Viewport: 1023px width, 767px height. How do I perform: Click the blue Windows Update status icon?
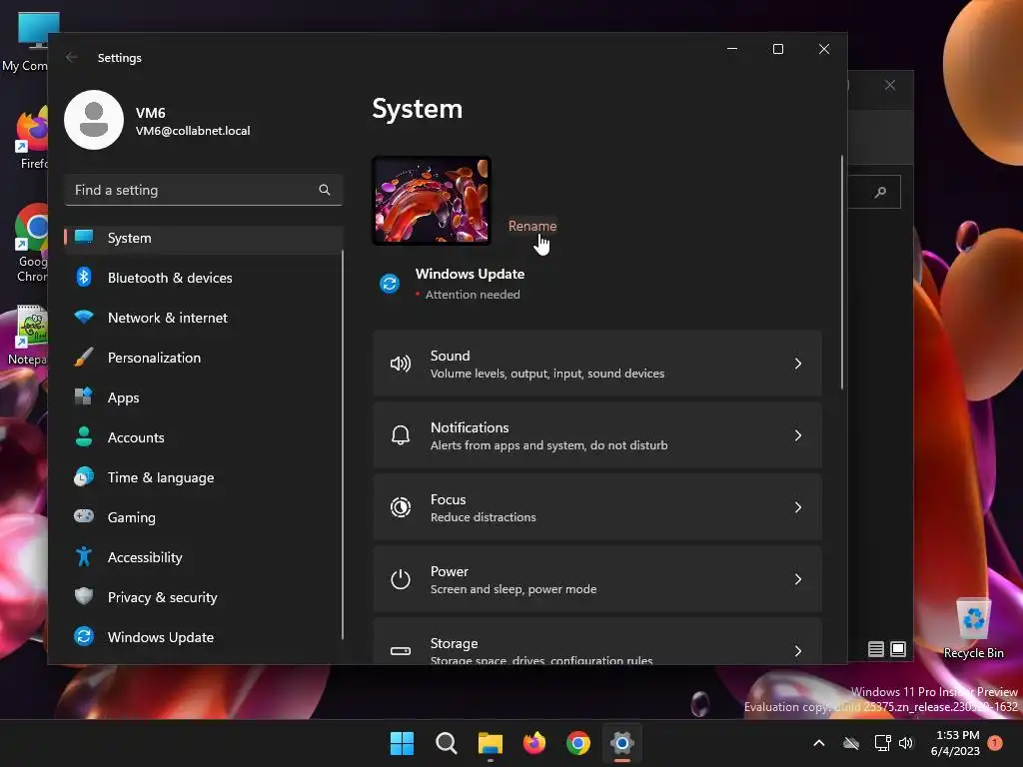pyautogui.click(x=390, y=284)
